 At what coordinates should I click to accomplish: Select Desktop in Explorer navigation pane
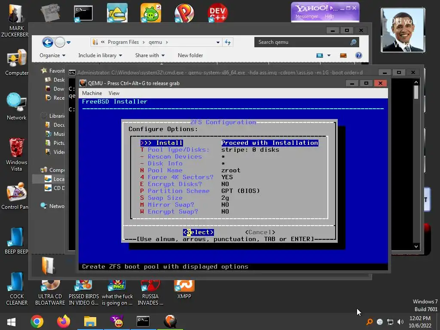pyautogui.click(x=55, y=79)
